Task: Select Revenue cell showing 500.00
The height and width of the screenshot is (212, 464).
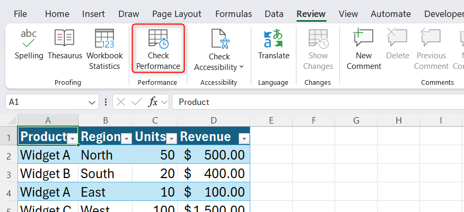Action: point(214,154)
